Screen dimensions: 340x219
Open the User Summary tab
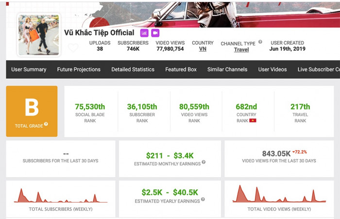point(29,69)
